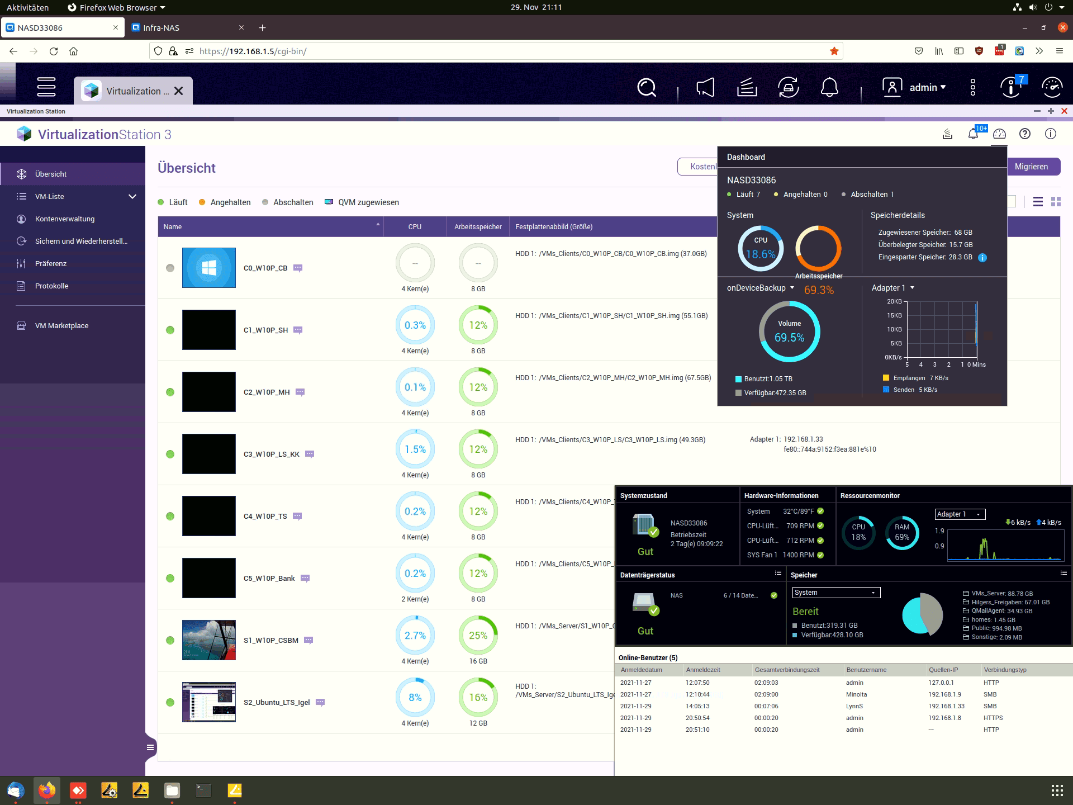
Task: Open the QTS main menu hamburger icon
Action: [46, 87]
